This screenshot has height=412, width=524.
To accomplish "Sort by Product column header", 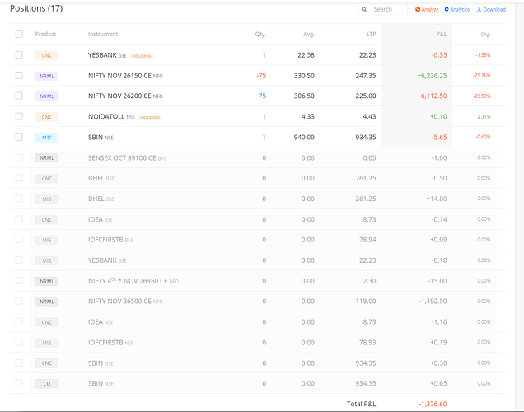I will (45, 34).
